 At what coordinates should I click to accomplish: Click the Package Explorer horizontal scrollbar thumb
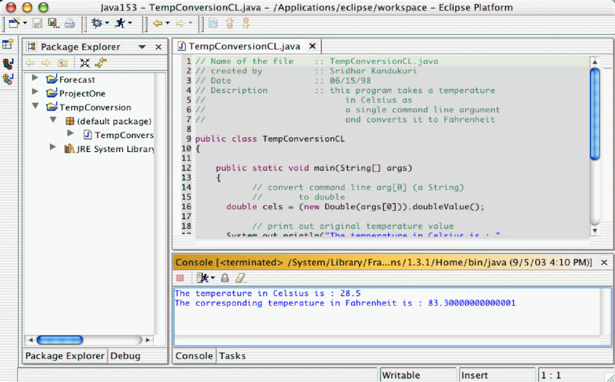point(60,340)
